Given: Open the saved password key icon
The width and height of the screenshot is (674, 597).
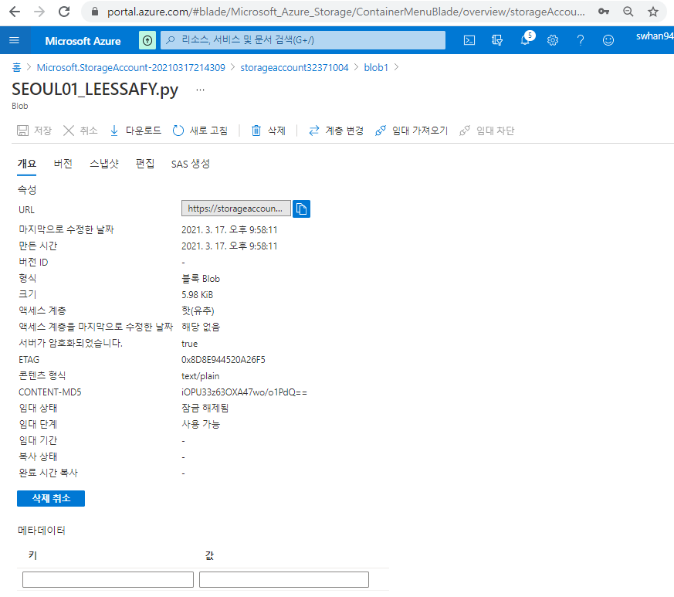Looking at the screenshot, I should 604,12.
